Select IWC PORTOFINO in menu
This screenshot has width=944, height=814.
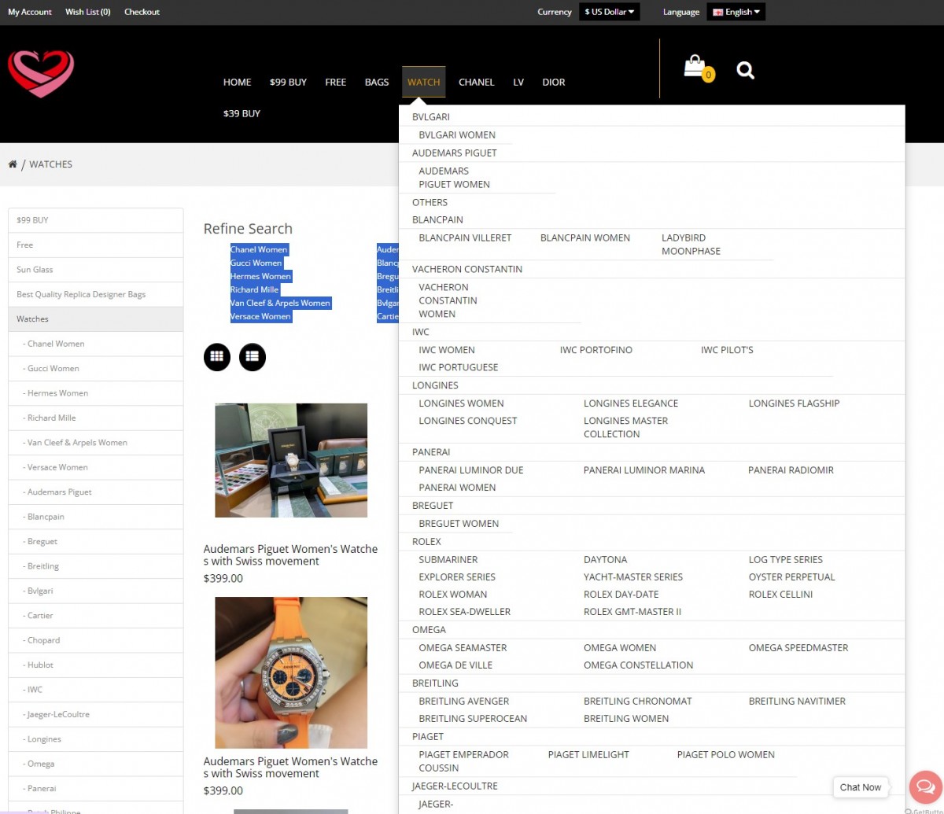[596, 350]
